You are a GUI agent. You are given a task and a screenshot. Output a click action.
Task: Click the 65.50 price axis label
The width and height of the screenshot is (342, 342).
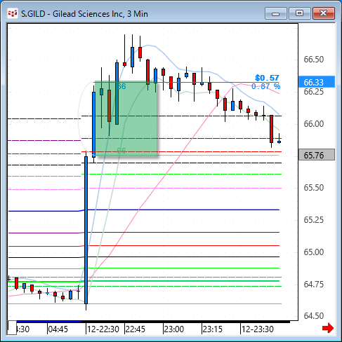pos(314,188)
